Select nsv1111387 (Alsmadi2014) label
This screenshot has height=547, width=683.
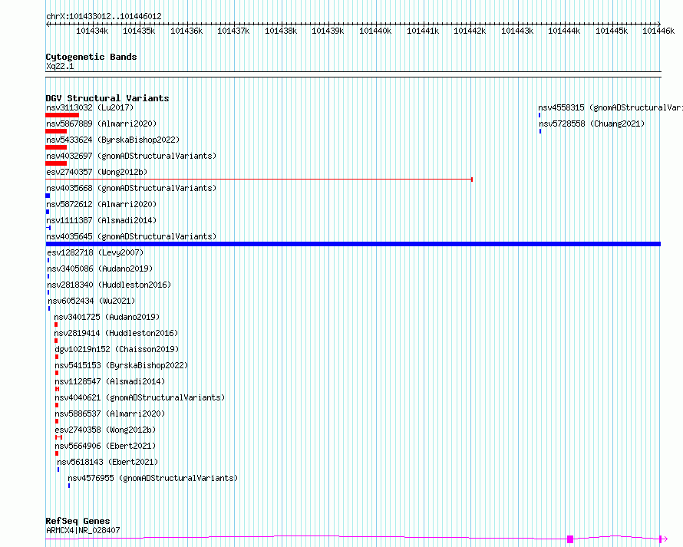tap(101, 220)
